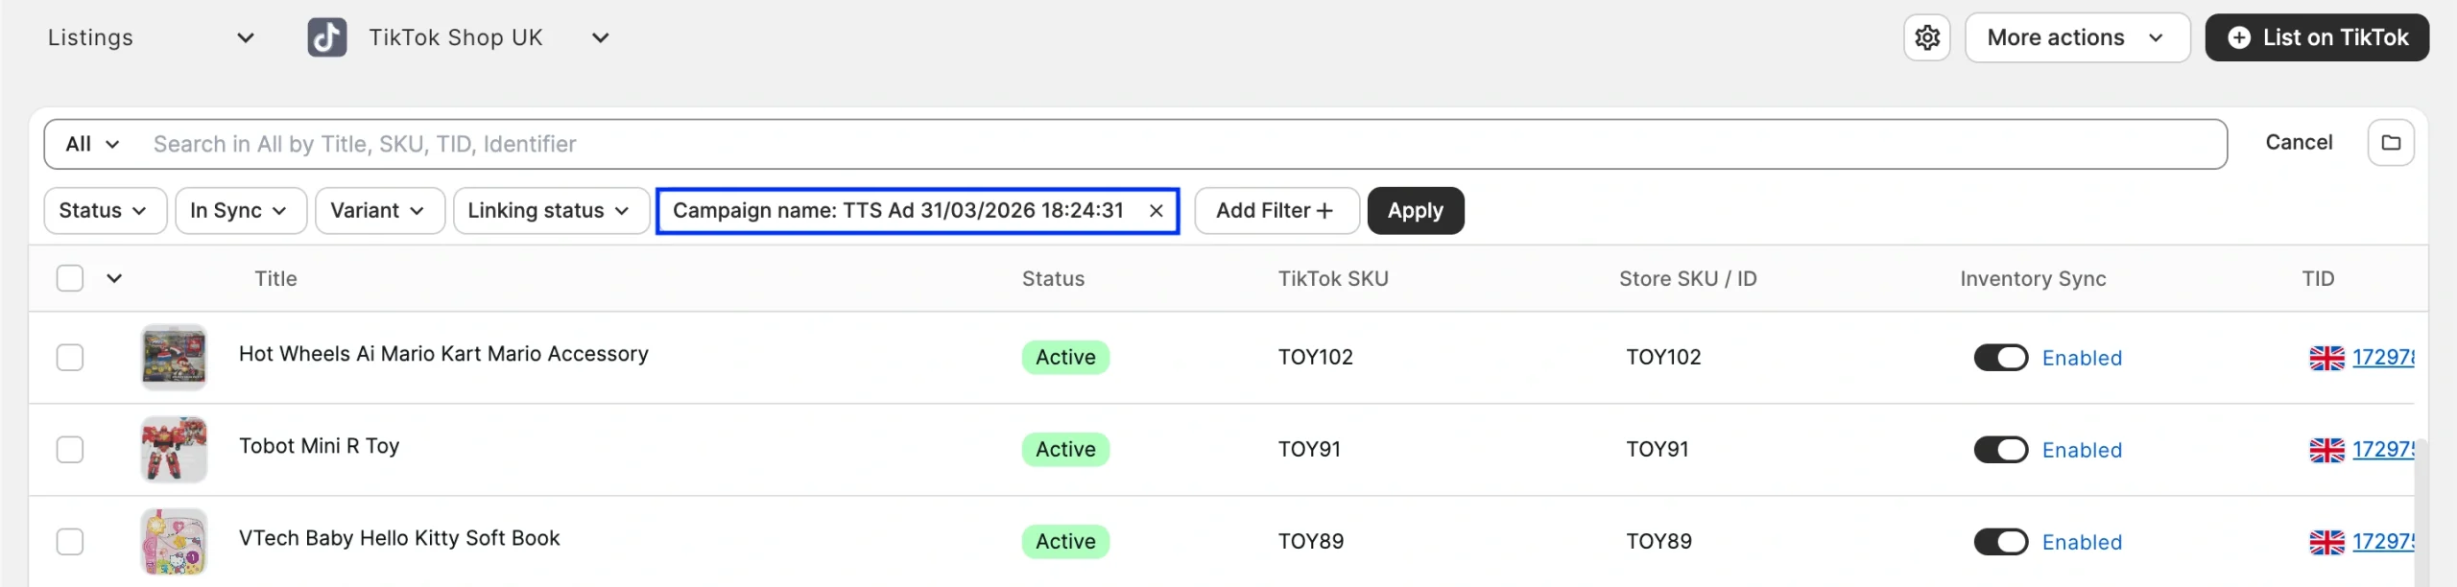Click UK flag in Hot Wheels row

click(x=2326, y=358)
